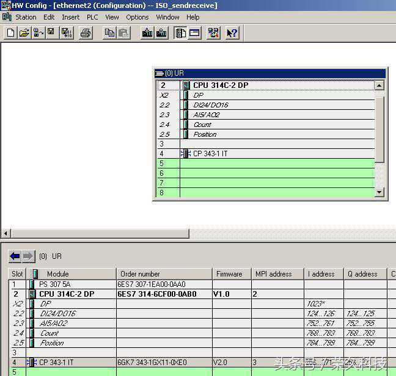Click the context Help arrow icon
The width and height of the screenshot is (396, 376).
click(x=232, y=33)
